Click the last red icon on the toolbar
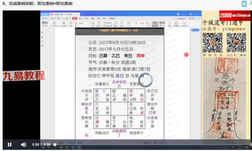This screenshot has width=252, height=151. 184,23
